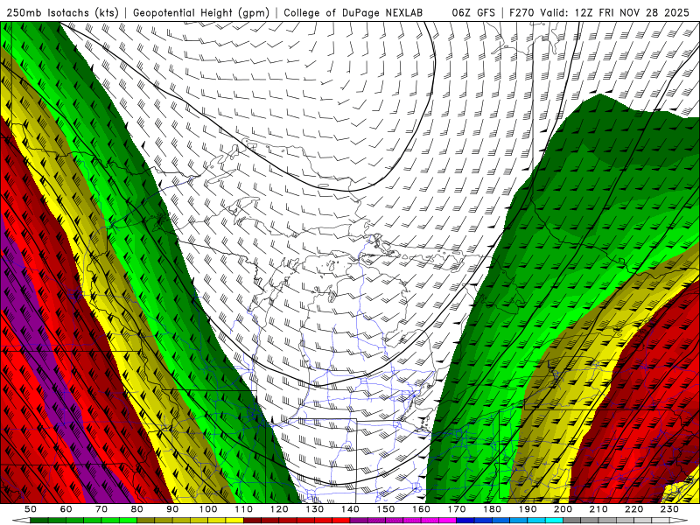Click the 210 knot legend label
This screenshot has width=700, height=525.
(598, 509)
